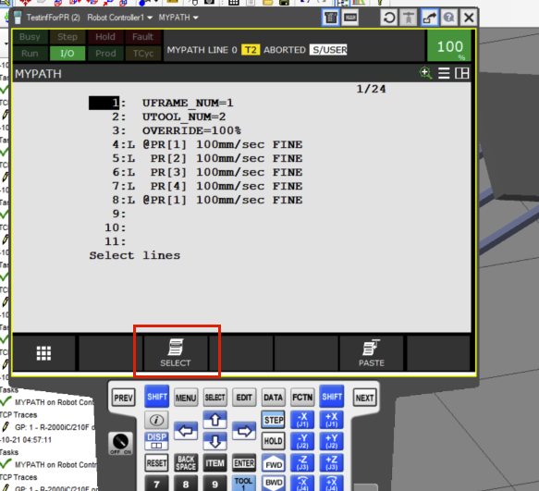Image resolution: width=539 pixels, height=491 pixels.
Task: Click the move robot arrow icon
Action: 429,18
